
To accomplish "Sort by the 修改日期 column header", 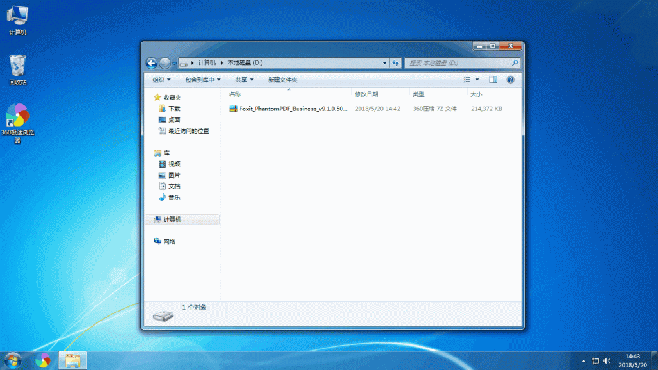I will (x=380, y=94).
